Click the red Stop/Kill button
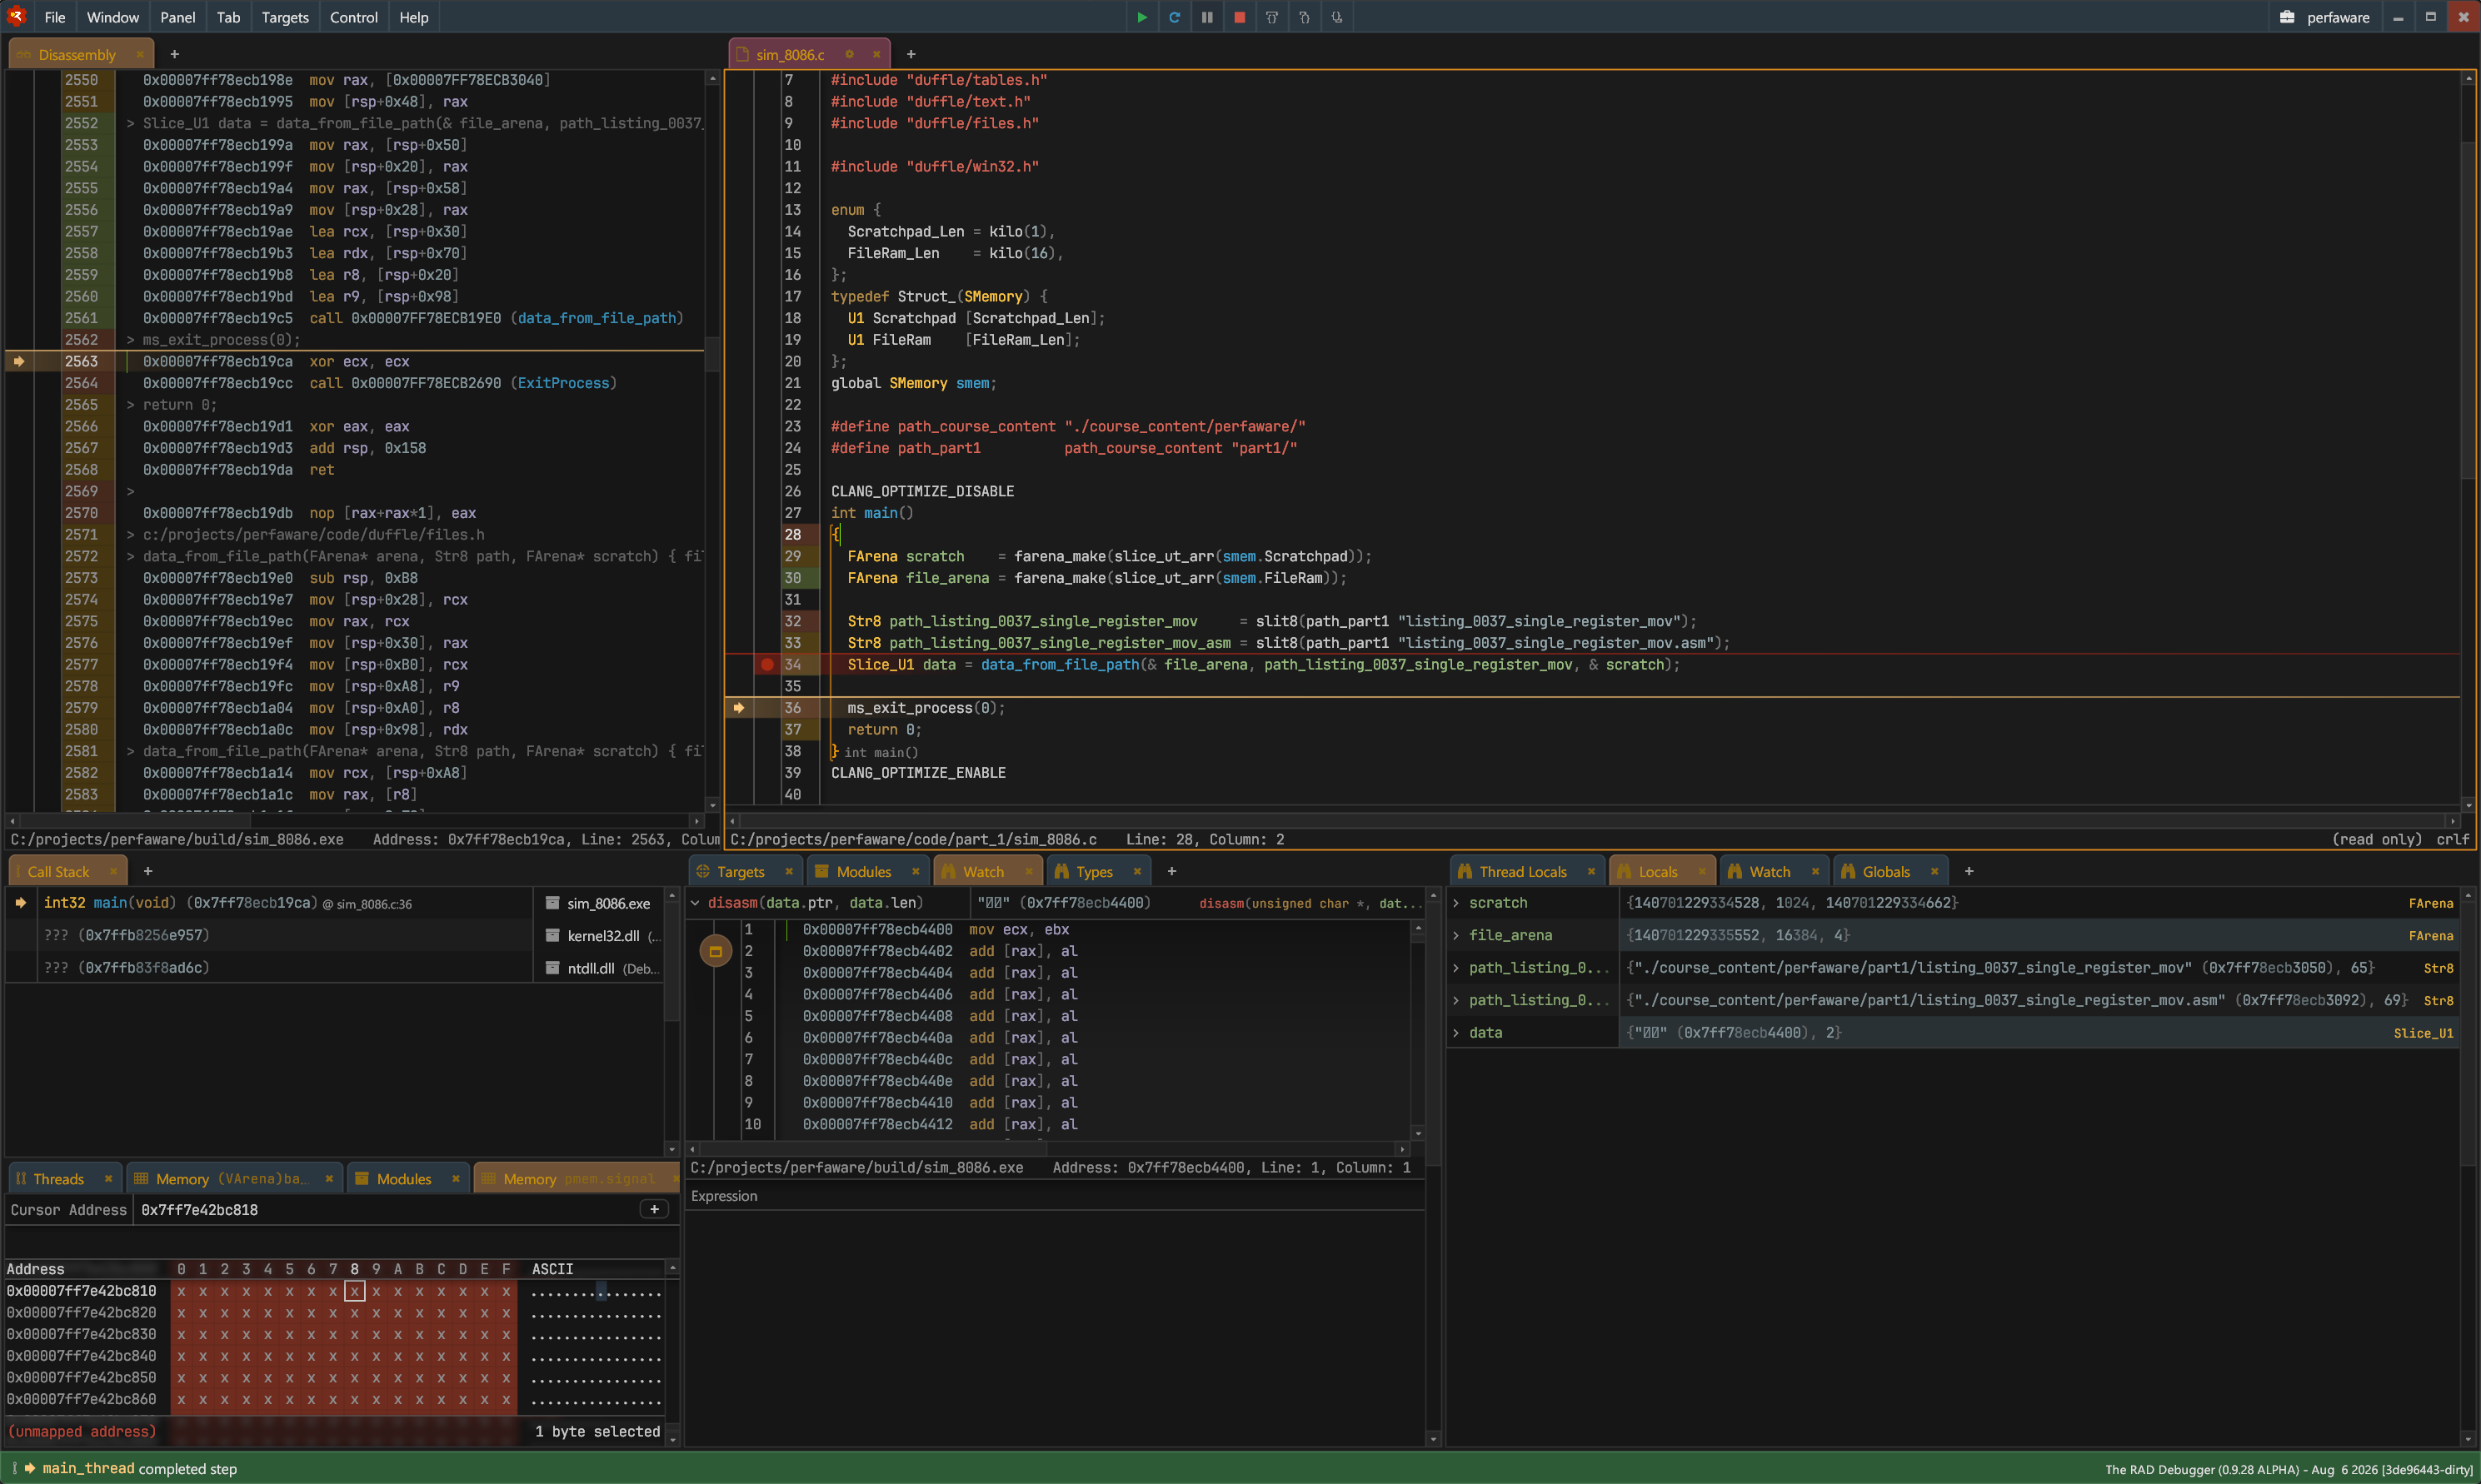Viewport: 2481px width, 1484px height. (x=1240, y=17)
